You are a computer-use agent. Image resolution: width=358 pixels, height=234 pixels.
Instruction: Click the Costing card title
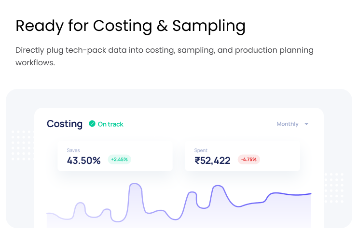65,124
